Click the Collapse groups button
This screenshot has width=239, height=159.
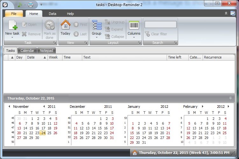click(114, 37)
